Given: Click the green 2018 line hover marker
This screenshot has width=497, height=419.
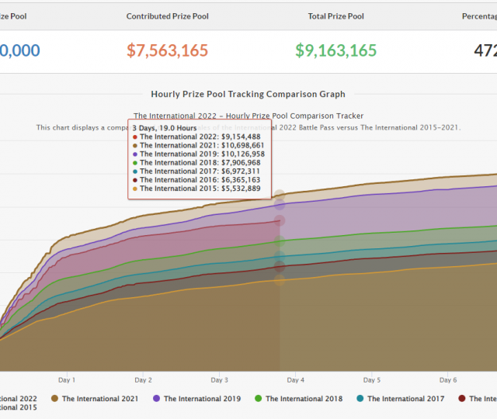Looking at the screenshot, I should [280, 241].
